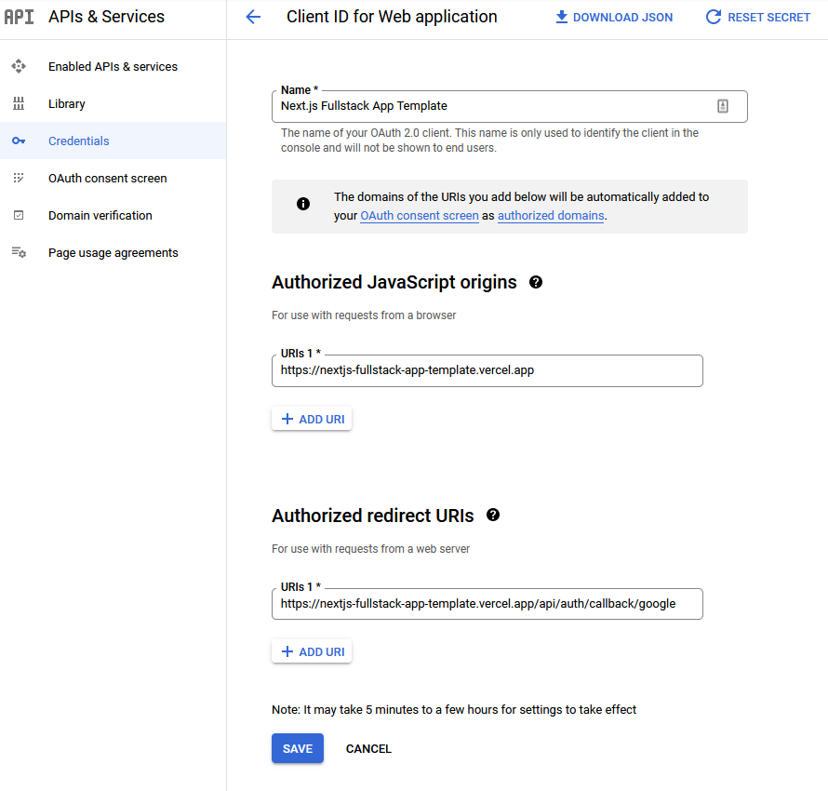Click the Credentials key icon

coord(19,141)
